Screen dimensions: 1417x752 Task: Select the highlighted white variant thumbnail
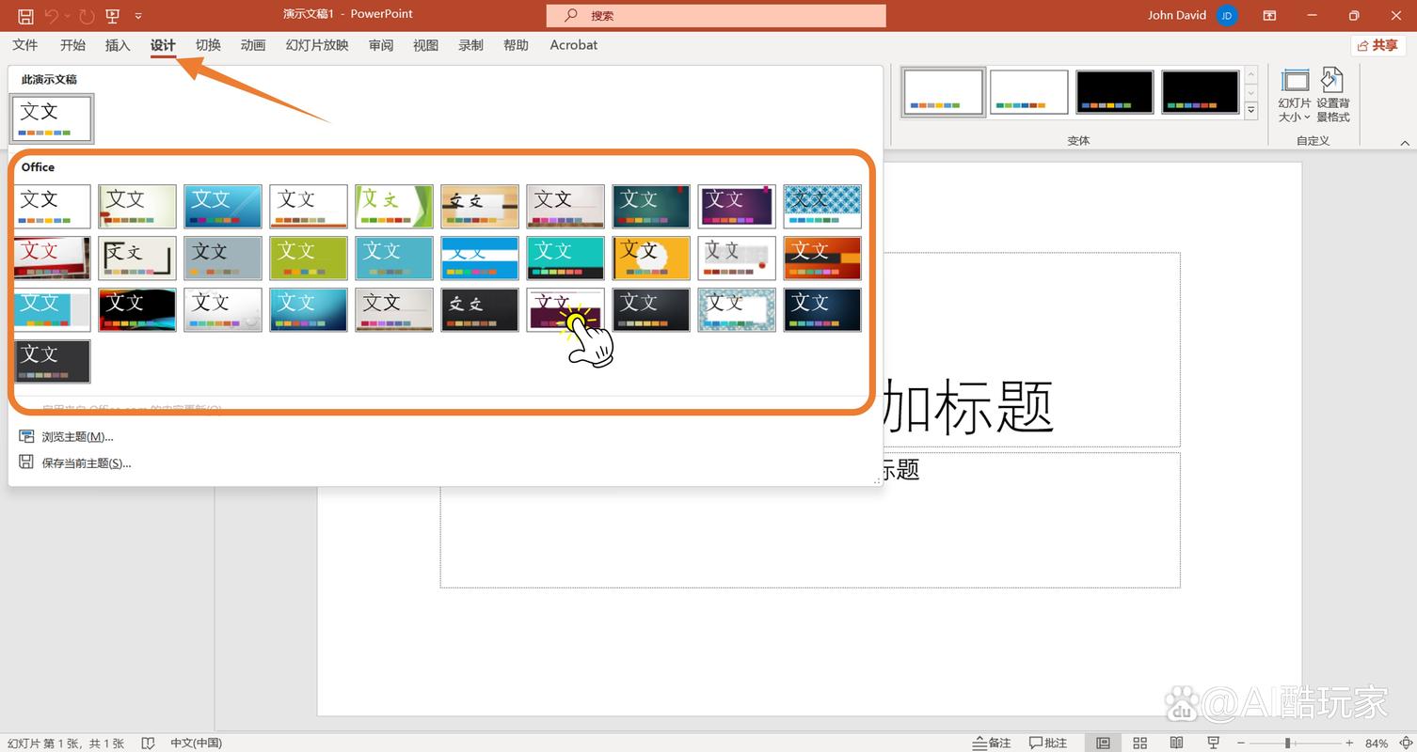(943, 92)
